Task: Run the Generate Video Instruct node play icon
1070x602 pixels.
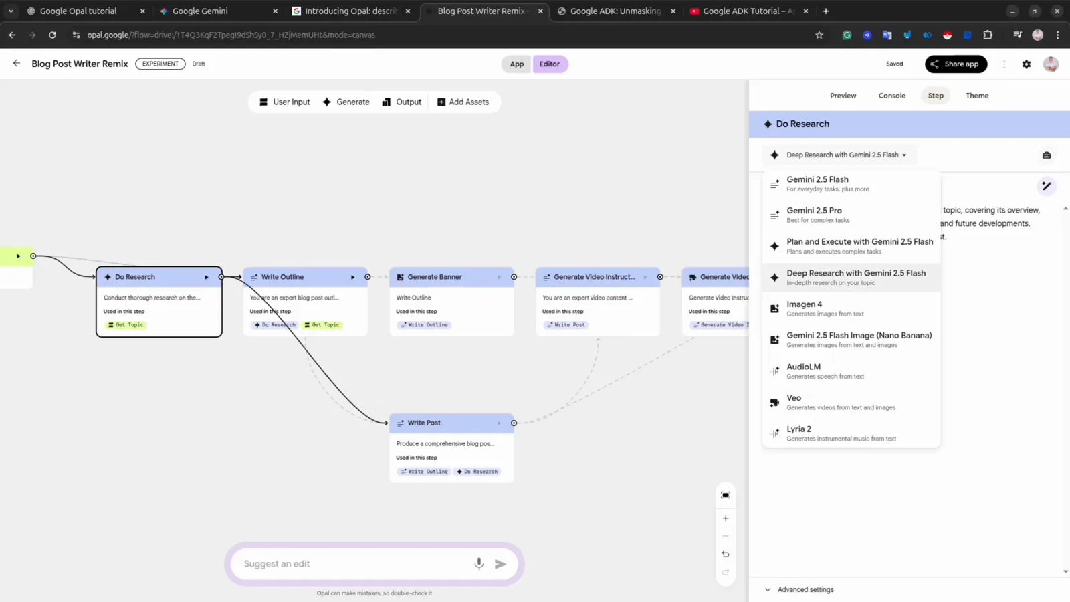Action: point(645,277)
